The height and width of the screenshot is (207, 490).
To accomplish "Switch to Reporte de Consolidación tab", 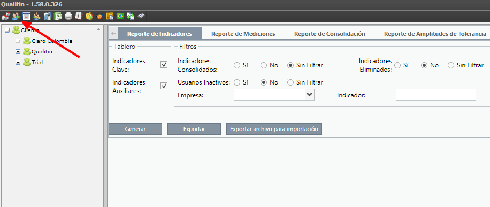I will click(330, 34).
